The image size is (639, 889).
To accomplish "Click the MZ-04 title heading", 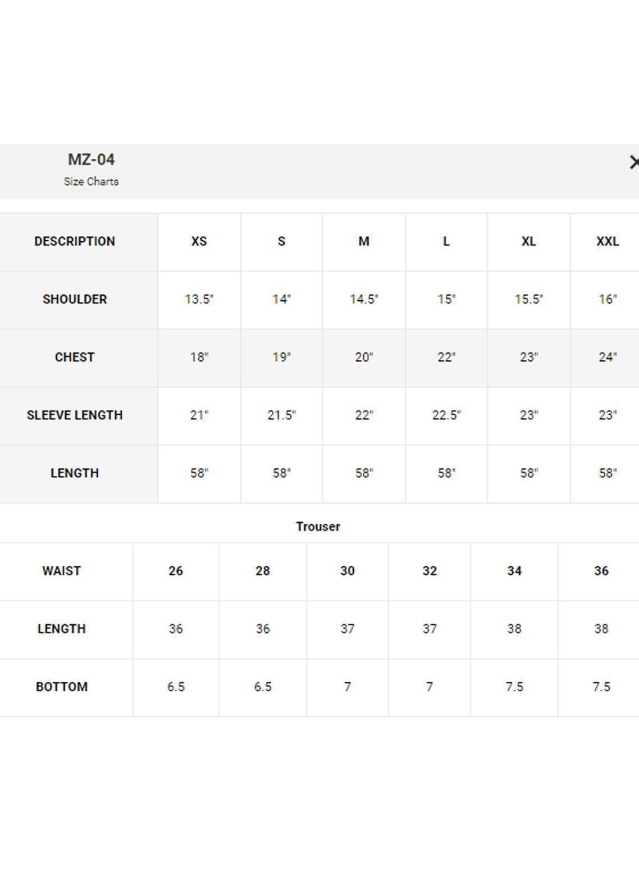I will [x=91, y=160].
